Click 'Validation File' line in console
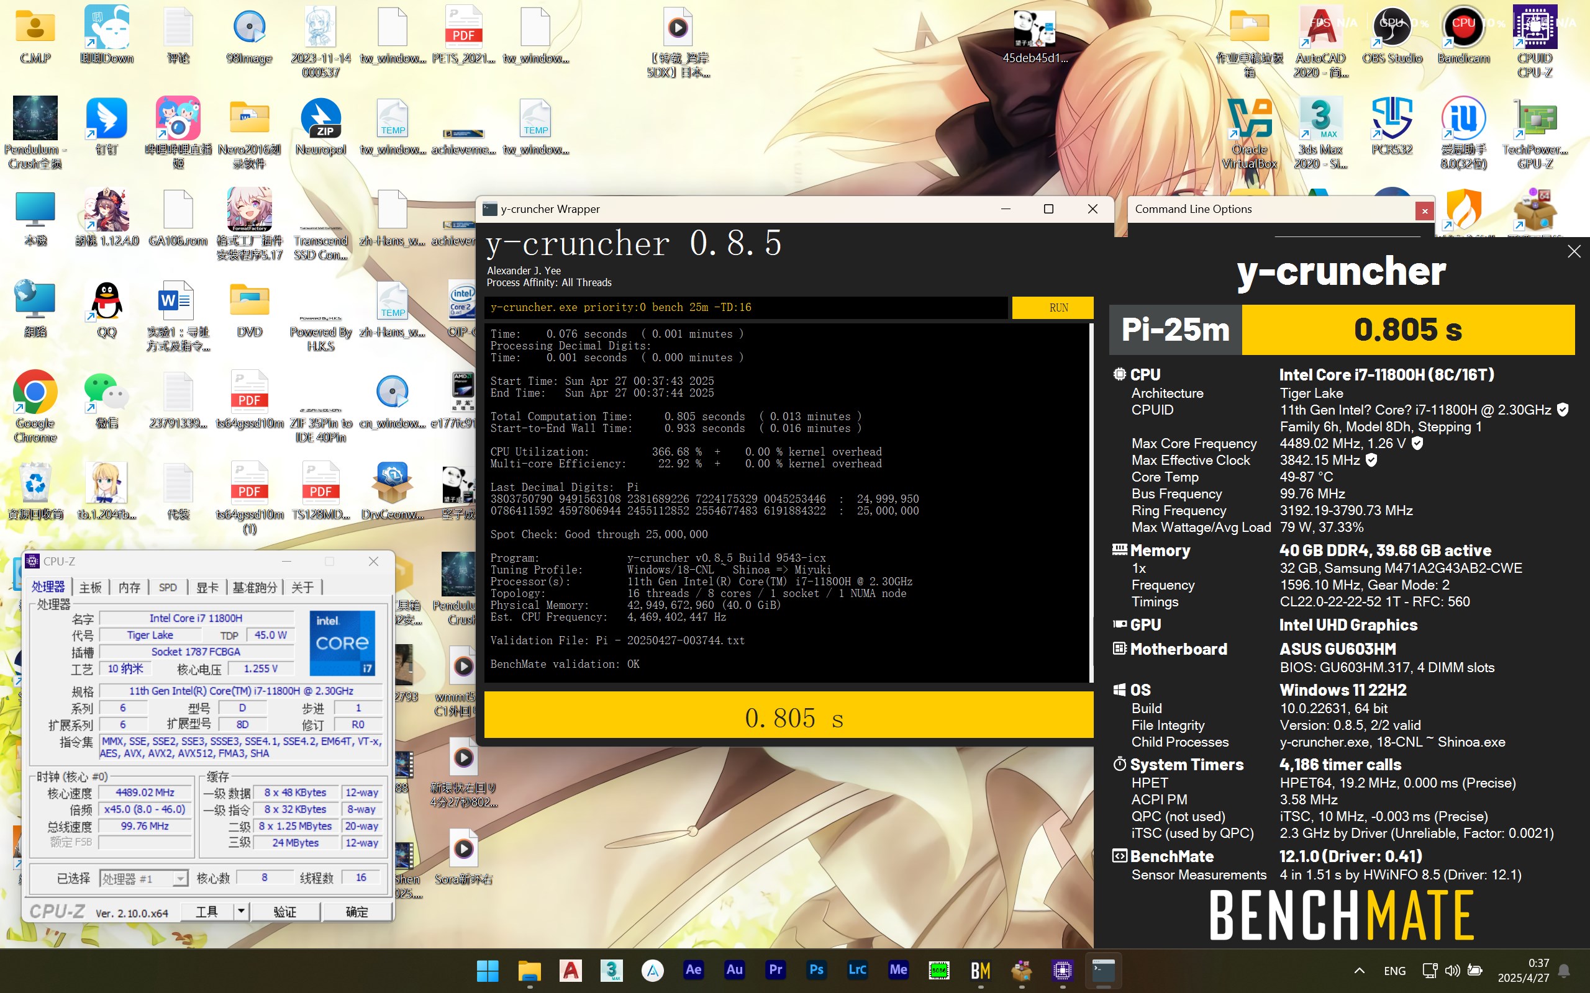Image resolution: width=1590 pixels, height=993 pixels. coord(617,640)
